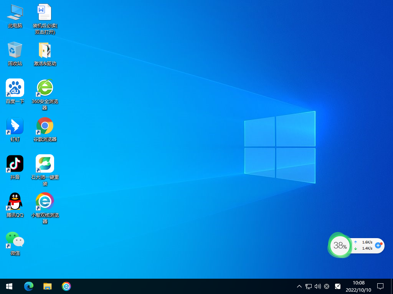Open the 装机后必读 document
The width and height of the screenshot is (393, 294).
45,12
